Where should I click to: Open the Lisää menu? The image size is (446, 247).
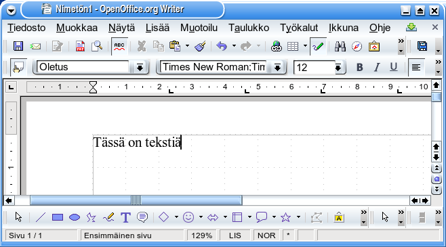(157, 28)
